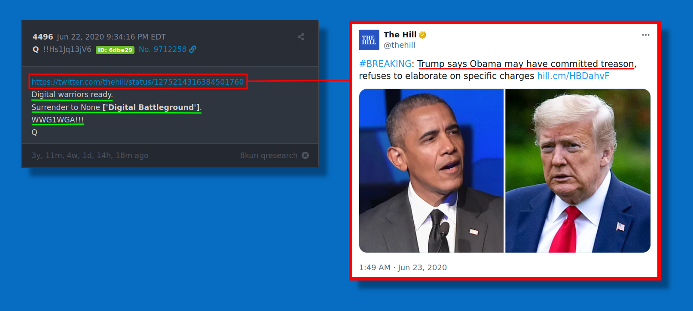The height and width of the screenshot is (311, 693).
Task: Open post number No. 9712258
Action: tap(162, 49)
